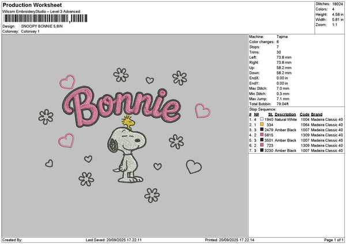Click the Width value '5.81 in'

click(x=337, y=20)
